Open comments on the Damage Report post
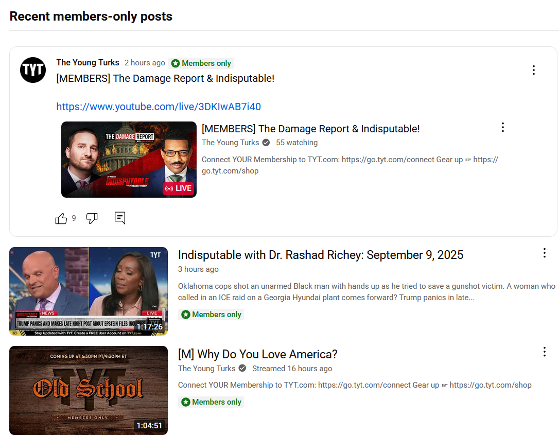Image resolution: width=559 pixels, height=435 pixels. tap(120, 218)
